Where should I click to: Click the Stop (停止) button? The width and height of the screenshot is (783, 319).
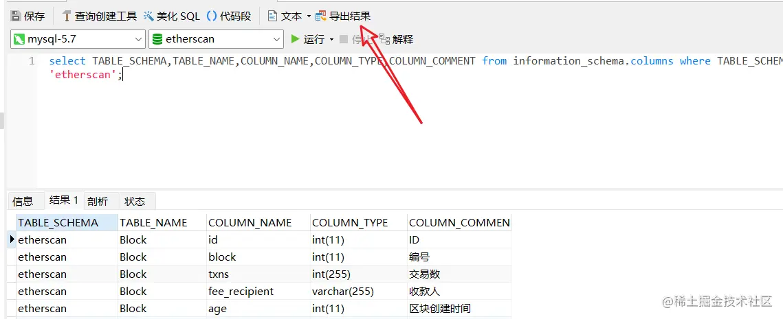(355, 39)
